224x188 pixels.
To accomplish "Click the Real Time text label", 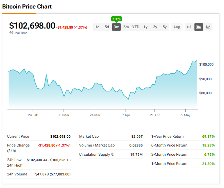I will (20, 33).
